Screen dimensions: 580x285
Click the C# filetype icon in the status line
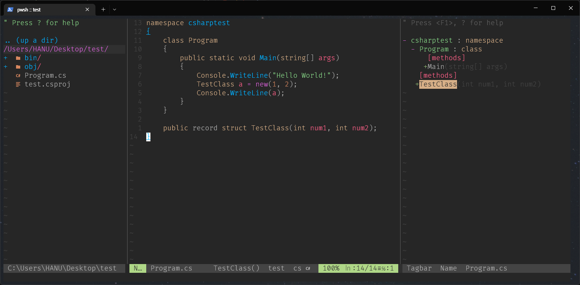(x=308, y=268)
